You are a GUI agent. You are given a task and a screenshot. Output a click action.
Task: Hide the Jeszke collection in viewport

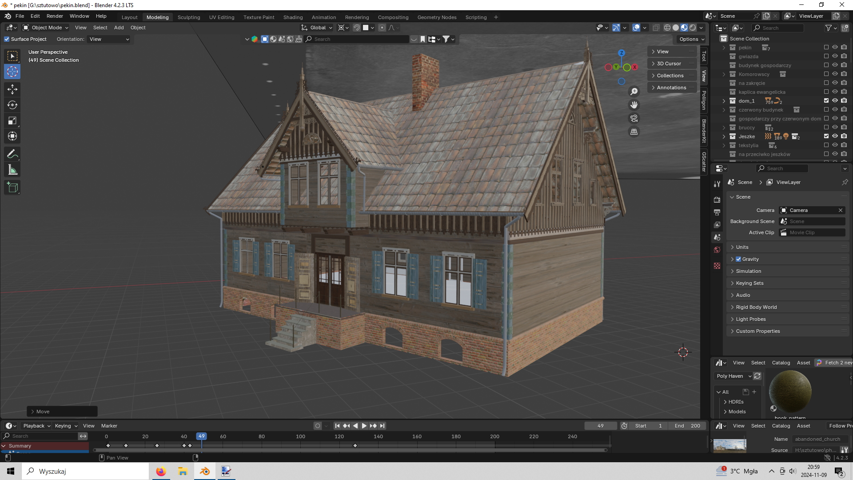click(x=835, y=136)
